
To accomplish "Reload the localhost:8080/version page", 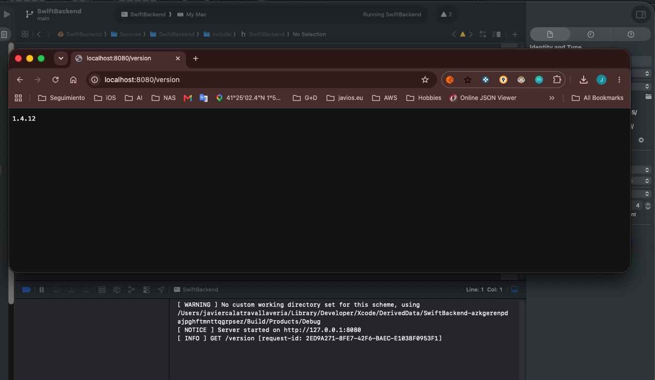I will pyautogui.click(x=55, y=80).
